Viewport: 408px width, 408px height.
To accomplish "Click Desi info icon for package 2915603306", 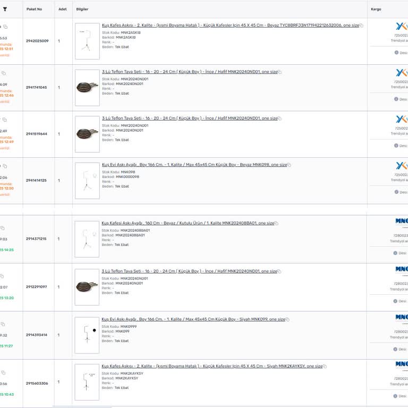I will point(395,396).
